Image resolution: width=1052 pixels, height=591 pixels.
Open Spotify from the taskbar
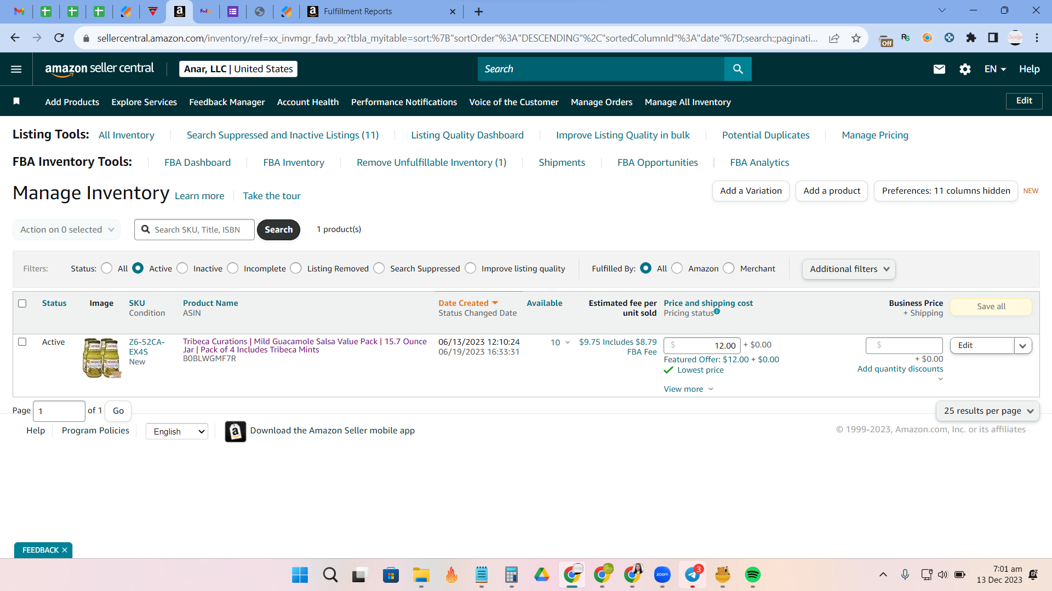[752, 575]
